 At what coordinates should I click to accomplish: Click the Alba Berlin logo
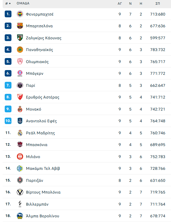click(x=20, y=216)
